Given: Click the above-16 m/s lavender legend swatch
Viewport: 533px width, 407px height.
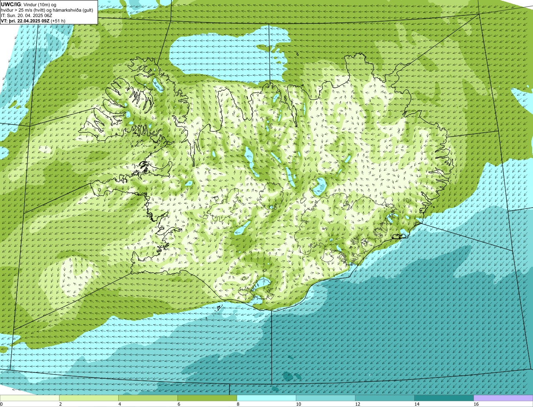Looking at the screenshot, I should (x=503, y=398).
